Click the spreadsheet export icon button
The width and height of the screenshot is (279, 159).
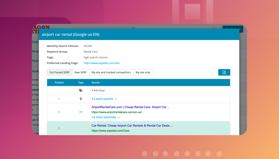pos(224,72)
